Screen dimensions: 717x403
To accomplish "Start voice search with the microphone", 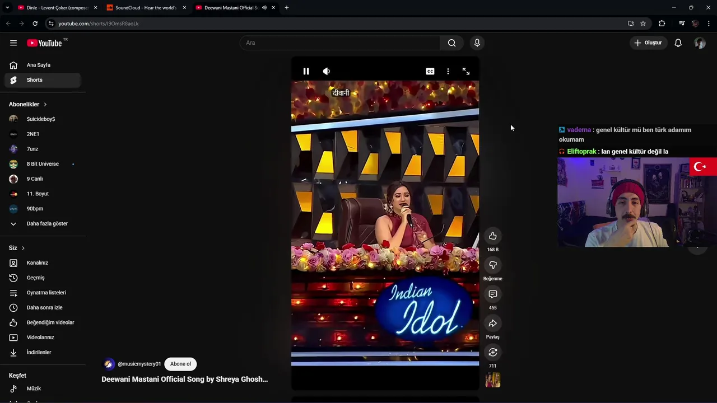I will 477,43.
